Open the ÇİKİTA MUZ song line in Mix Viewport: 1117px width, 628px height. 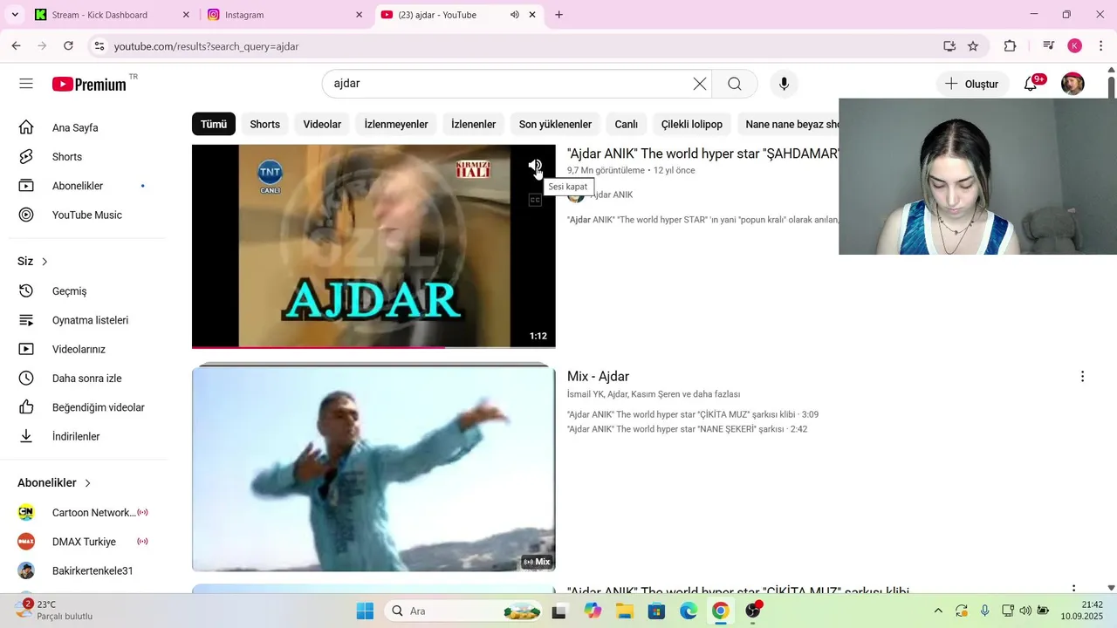pos(692,414)
